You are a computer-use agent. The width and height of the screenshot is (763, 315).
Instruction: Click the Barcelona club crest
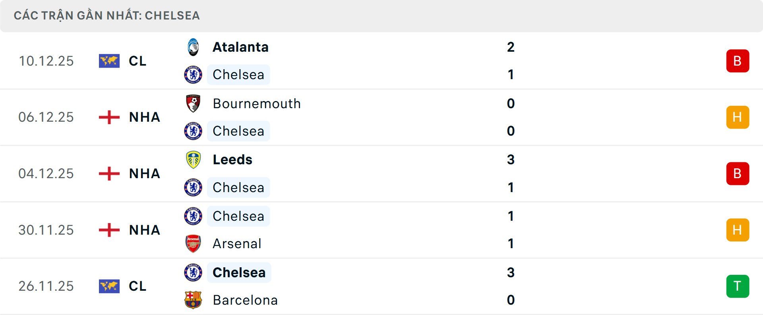click(193, 300)
